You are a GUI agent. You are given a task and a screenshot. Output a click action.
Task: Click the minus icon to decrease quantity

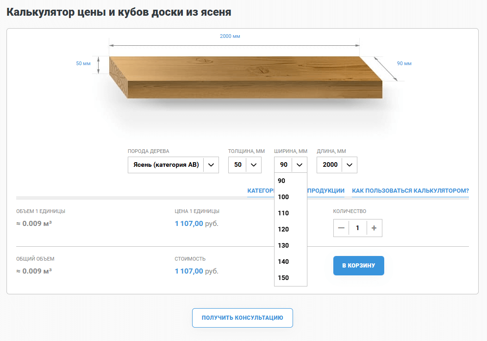click(341, 228)
